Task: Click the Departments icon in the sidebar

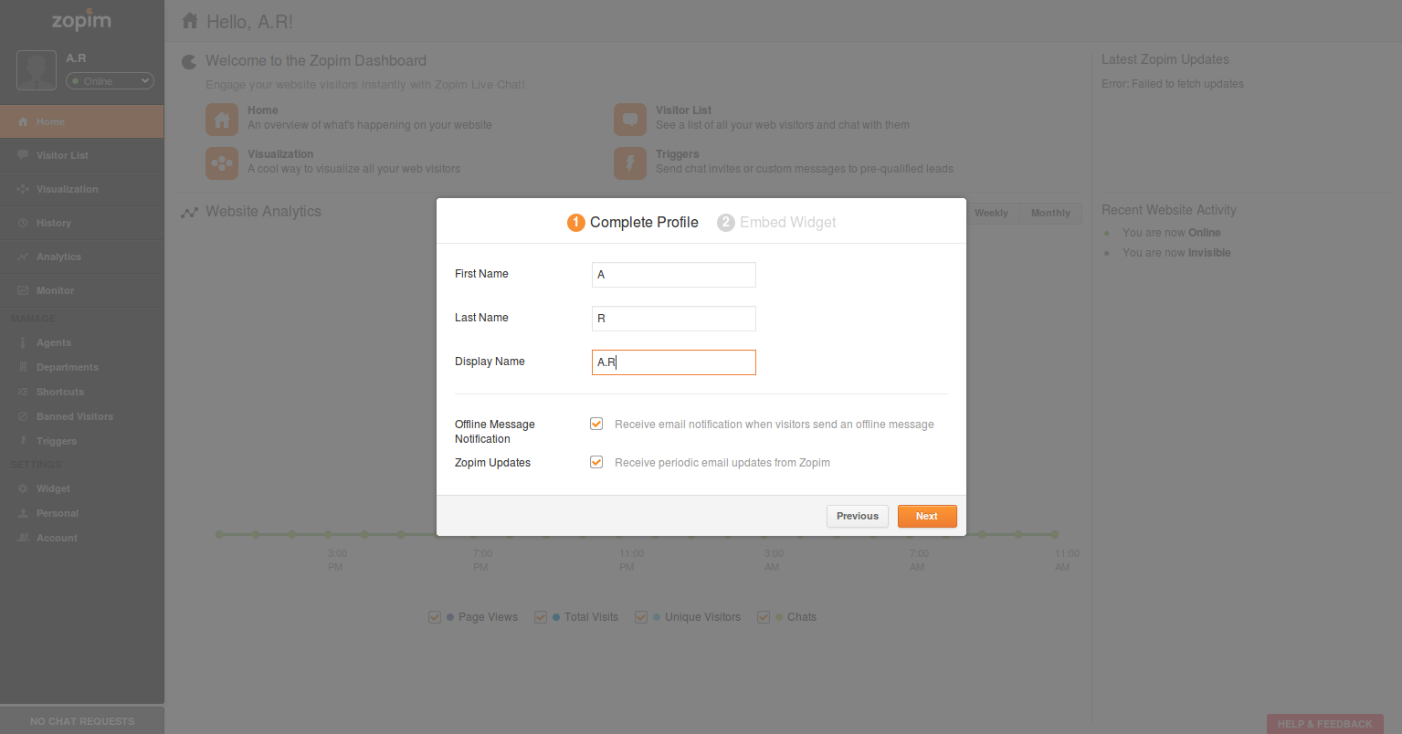Action: pyautogui.click(x=23, y=367)
